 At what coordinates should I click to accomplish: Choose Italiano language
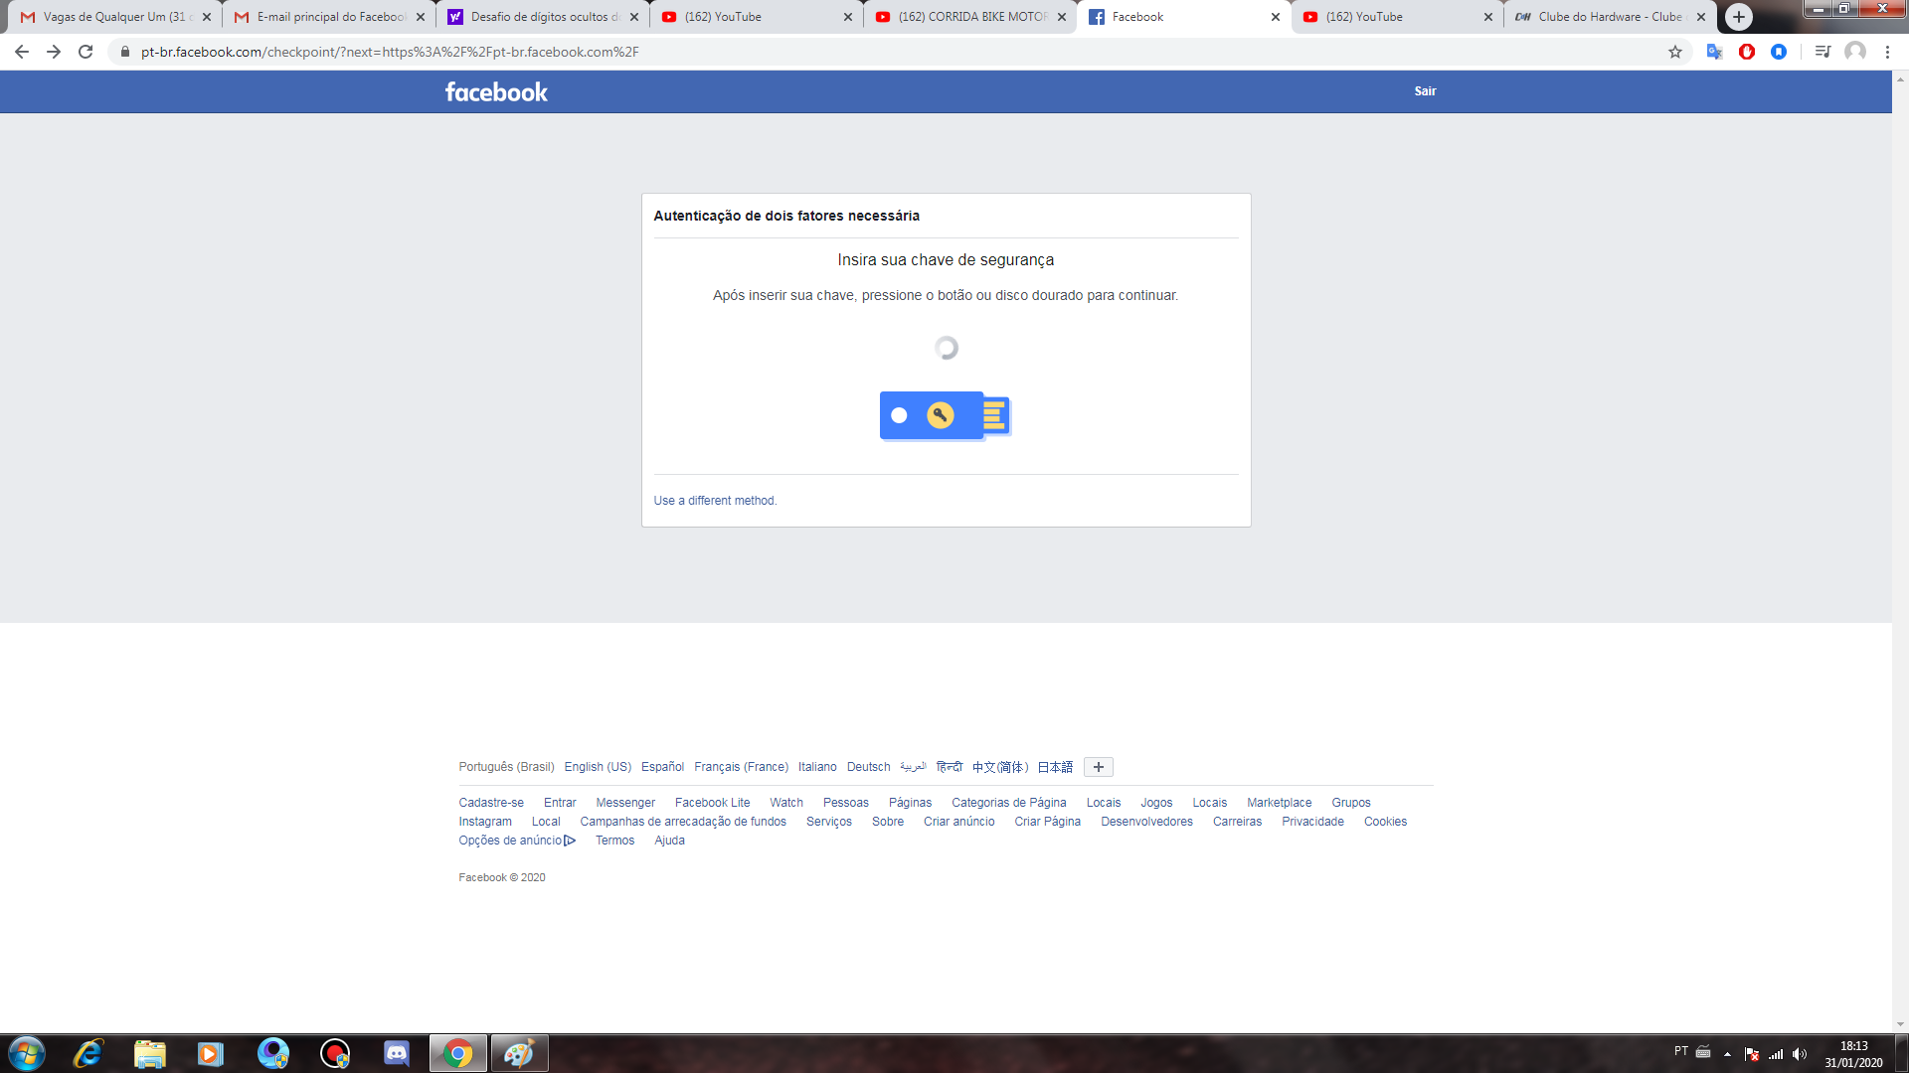tap(817, 767)
